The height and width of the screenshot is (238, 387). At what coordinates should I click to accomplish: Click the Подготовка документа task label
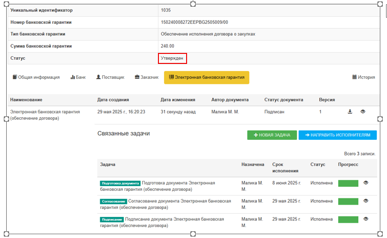pyautogui.click(x=120, y=183)
